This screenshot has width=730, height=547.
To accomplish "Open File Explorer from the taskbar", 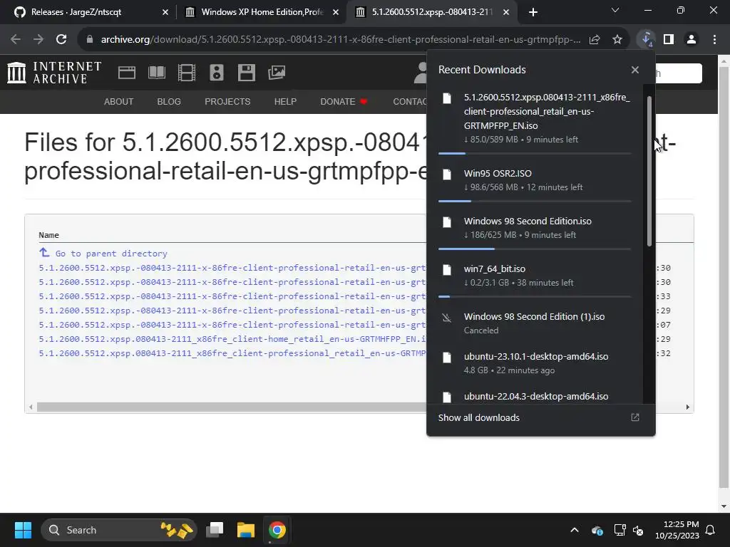I will (x=246, y=530).
